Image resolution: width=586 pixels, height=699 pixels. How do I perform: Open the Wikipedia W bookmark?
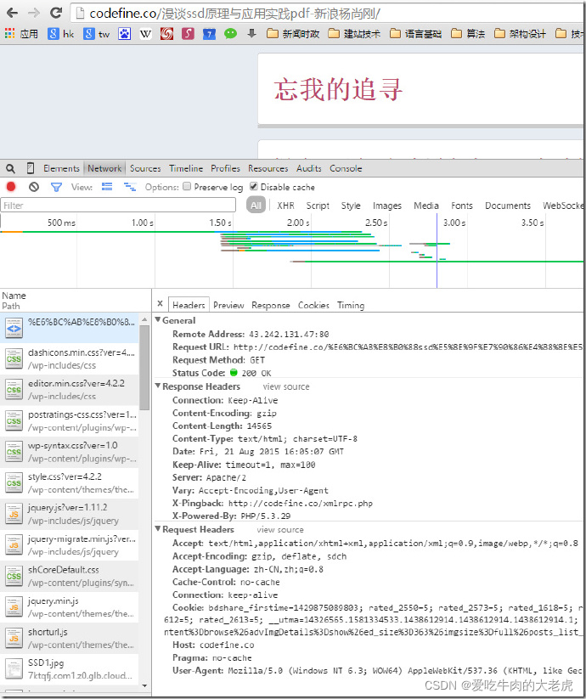click(145, 33)
